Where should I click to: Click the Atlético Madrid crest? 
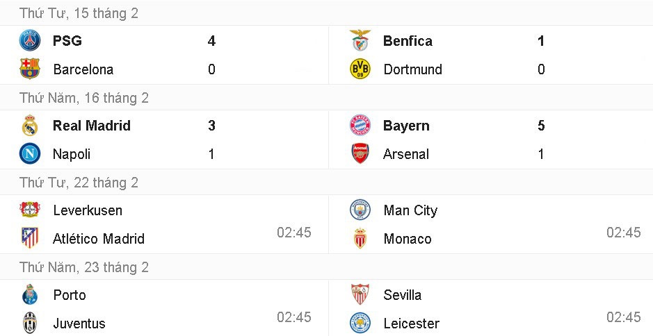pyautogui.click(x=30, y=238)
